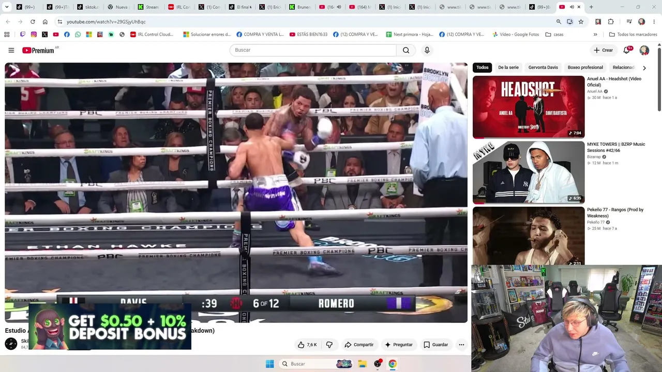662x372 pixels.
Task: Open the Todos los marcadores folder
Action: coord(633,35)
